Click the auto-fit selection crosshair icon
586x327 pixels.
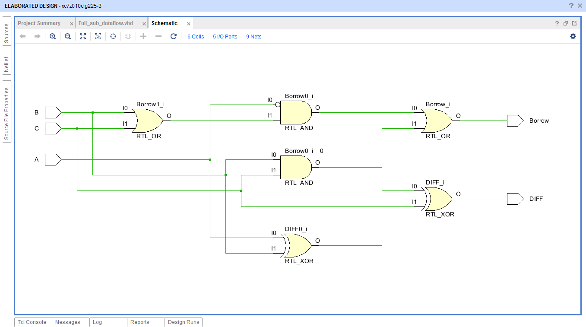coord(113,37)
